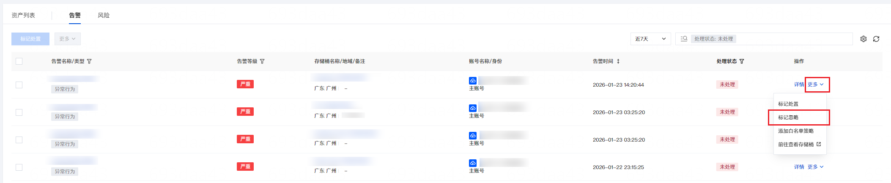The image size is (891, 183).
Task: Click the processing status filter icon
Action: tap(742, 61)
